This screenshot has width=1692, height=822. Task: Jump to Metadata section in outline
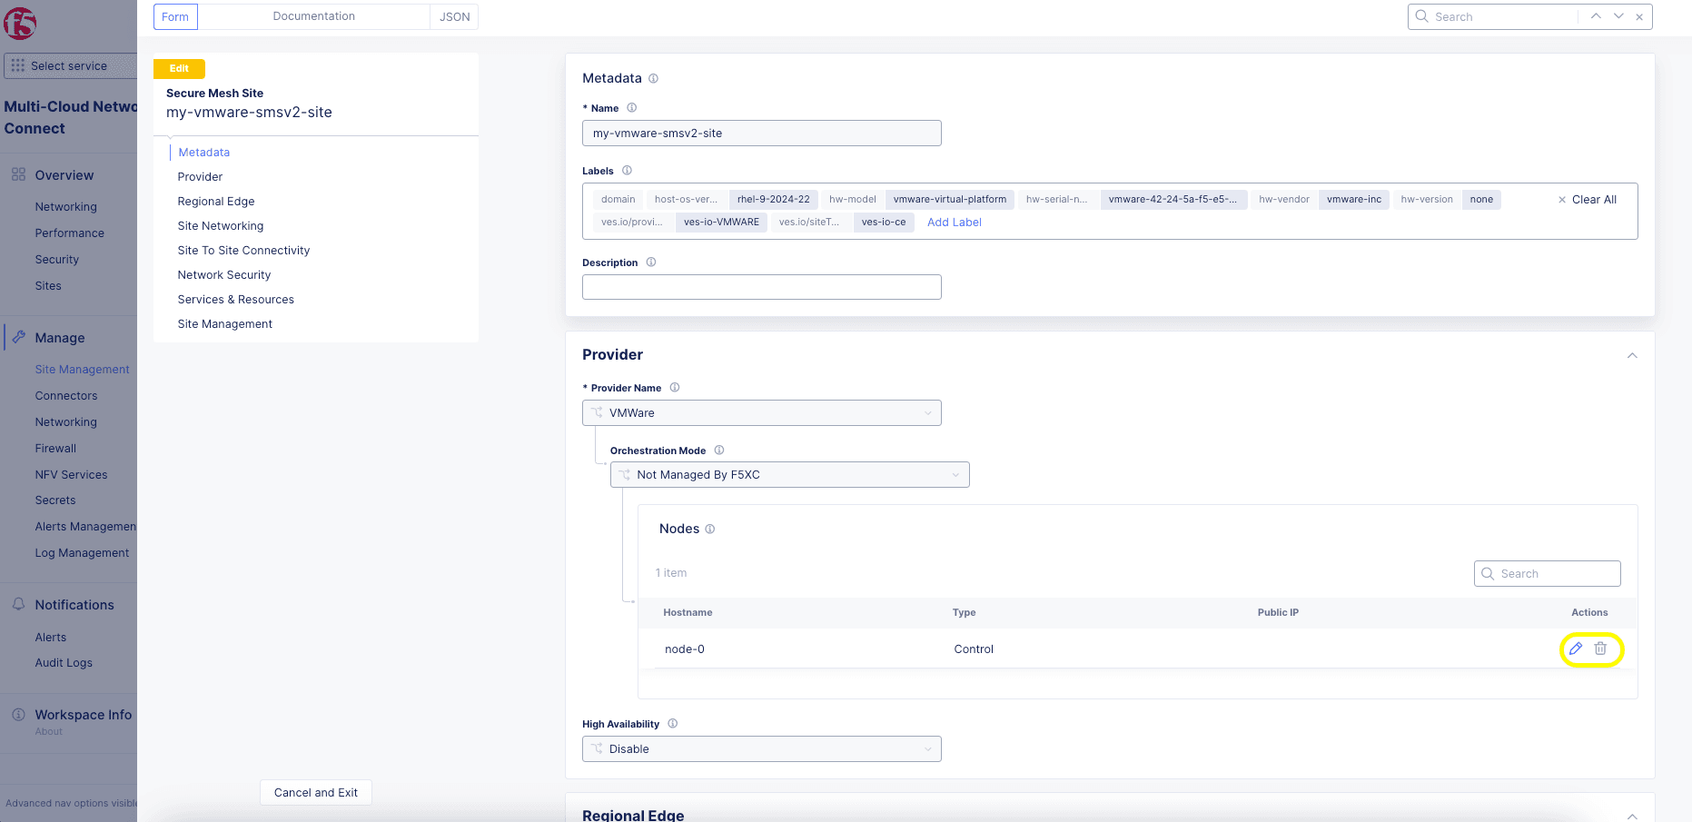[204, 152]
